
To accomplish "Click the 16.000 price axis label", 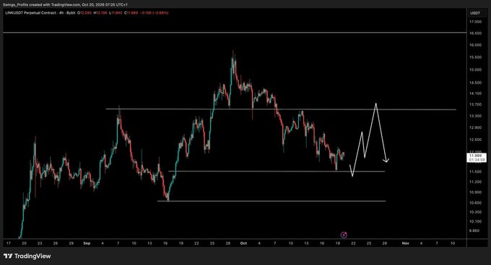I will tap(475, 45).
